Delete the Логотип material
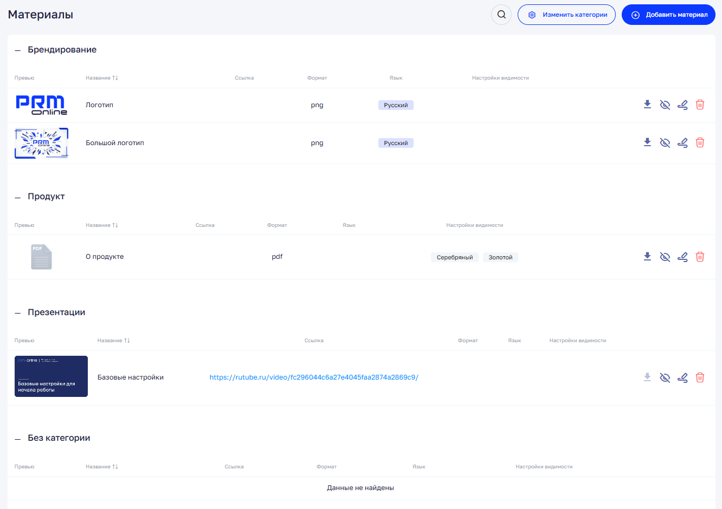The height and width of the screenshot is (509, 722). click(x=700, y=105)
